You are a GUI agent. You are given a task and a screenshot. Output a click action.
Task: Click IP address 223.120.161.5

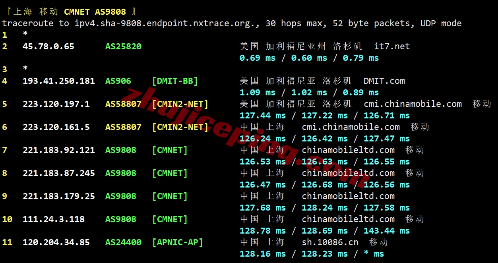56,127
